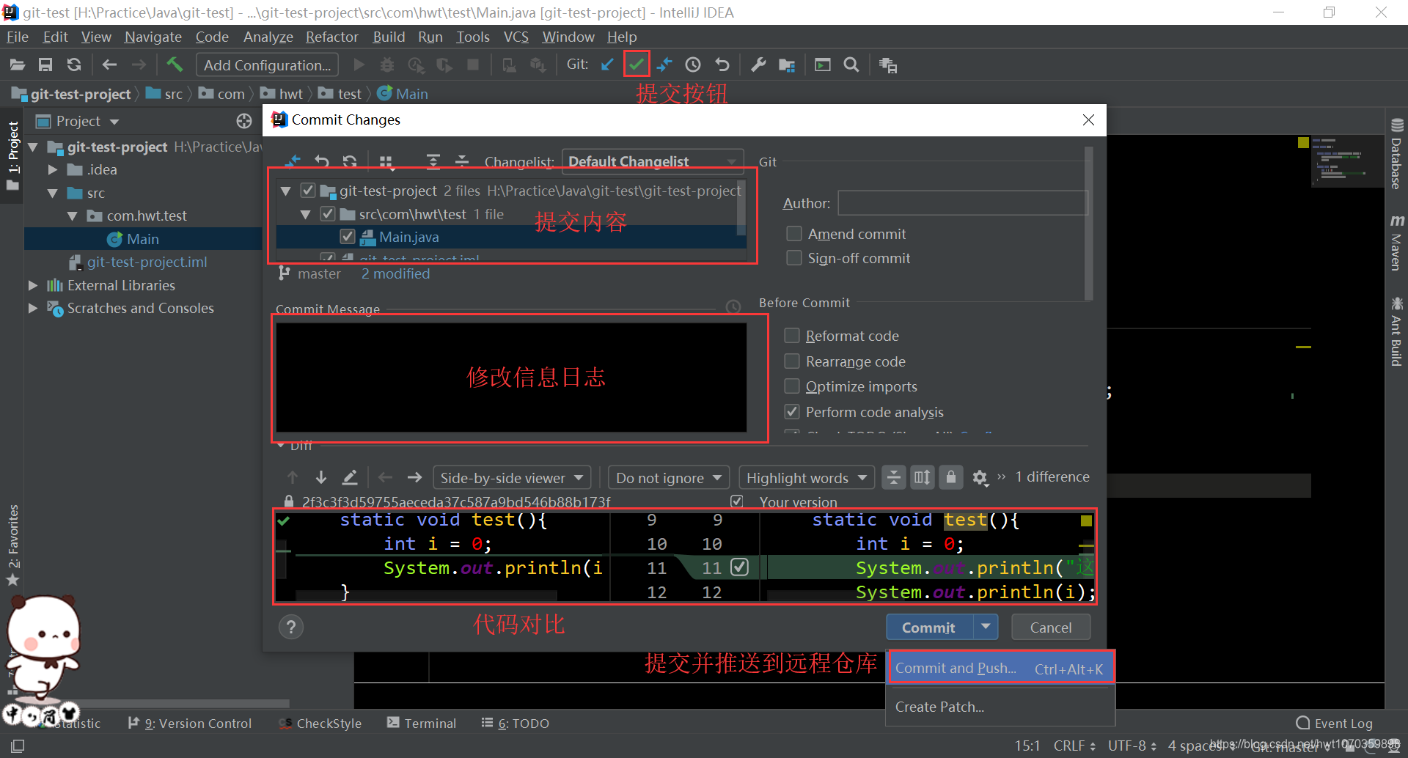The width and height of the screenshot is (1408, 758).
Task: Click Group By icon in Commit dialog
Action: coord(386,161)
